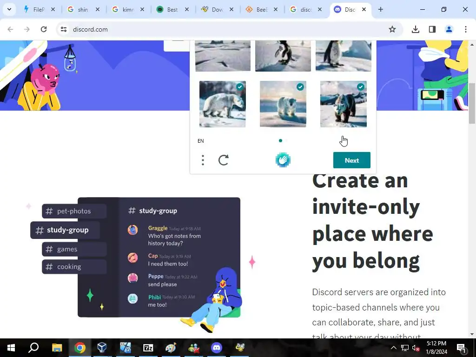View site information icon in address bar
Viewport: 476px width, 357px height.
pyautogui.click(x=63, y=29)
